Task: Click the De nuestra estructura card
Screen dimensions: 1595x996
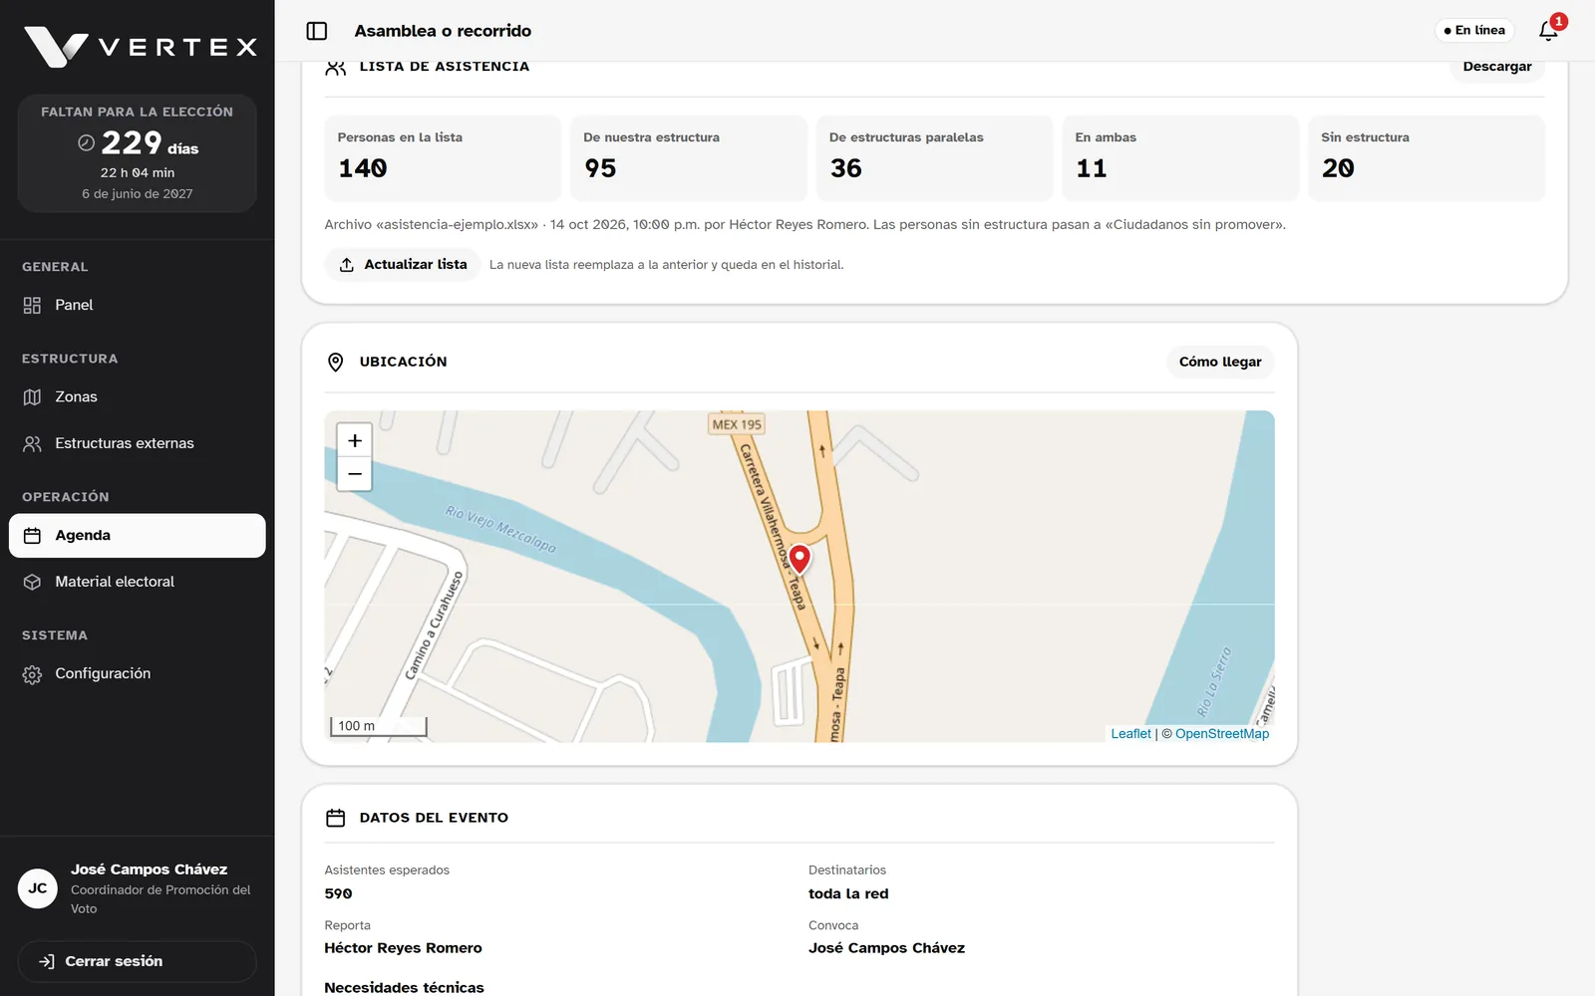Action: click(689, 158)
